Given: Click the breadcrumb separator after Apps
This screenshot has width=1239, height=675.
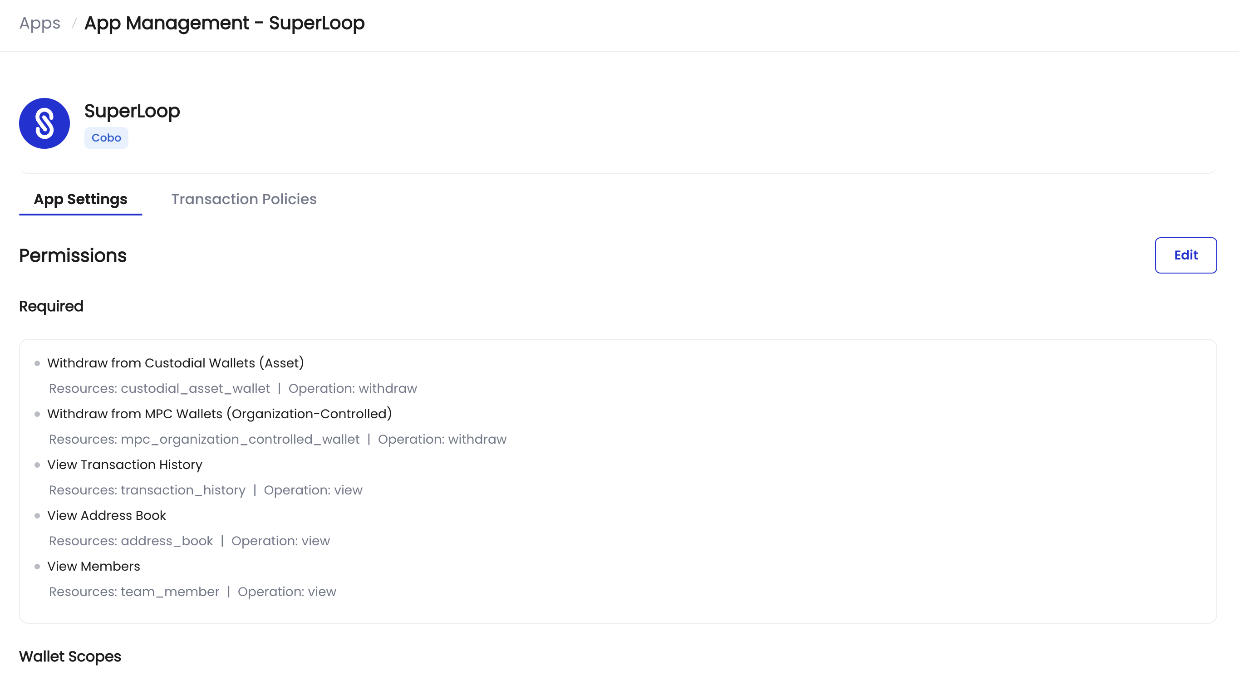Looking at the screenshot, I should [74, 23].
